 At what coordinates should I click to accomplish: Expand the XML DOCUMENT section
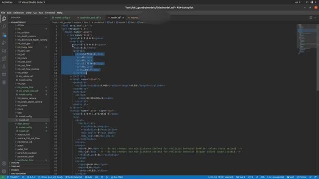point(19,174)
